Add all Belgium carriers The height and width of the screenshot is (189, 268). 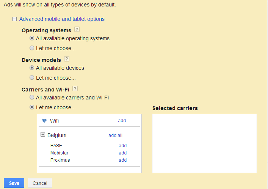pos(115,135)
